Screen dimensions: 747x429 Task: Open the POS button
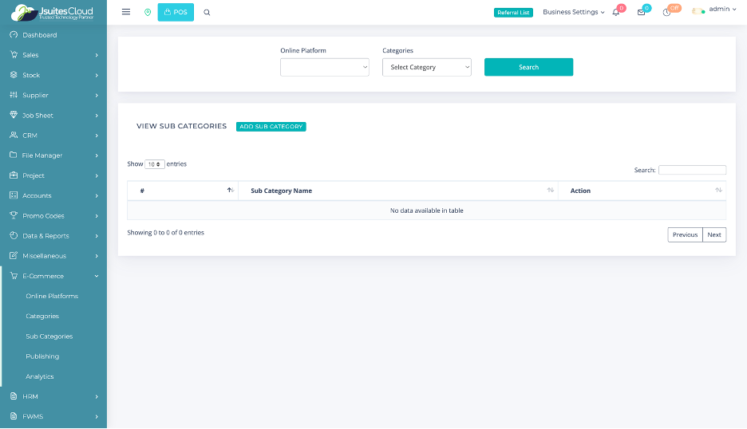point(176,12)
